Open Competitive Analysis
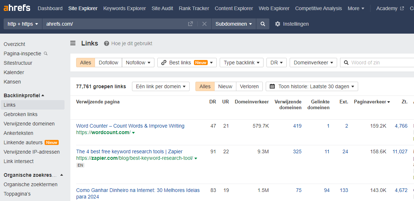Image resolution: width=414 pixels, height=201 pixels. click(x=318, y=8)
